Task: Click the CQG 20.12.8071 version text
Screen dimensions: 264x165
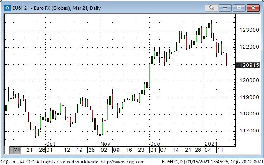Action: pyautogui.click(x=247, y=162)
